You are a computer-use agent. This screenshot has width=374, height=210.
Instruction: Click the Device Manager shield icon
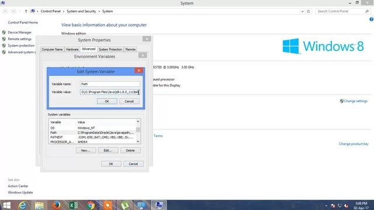[x=4, y=33]
